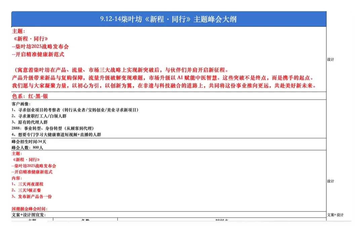Click the '文案+设计图宣发:' row label
The width and height of the screenshot is (363, 233).
click(x=29, y=215)
